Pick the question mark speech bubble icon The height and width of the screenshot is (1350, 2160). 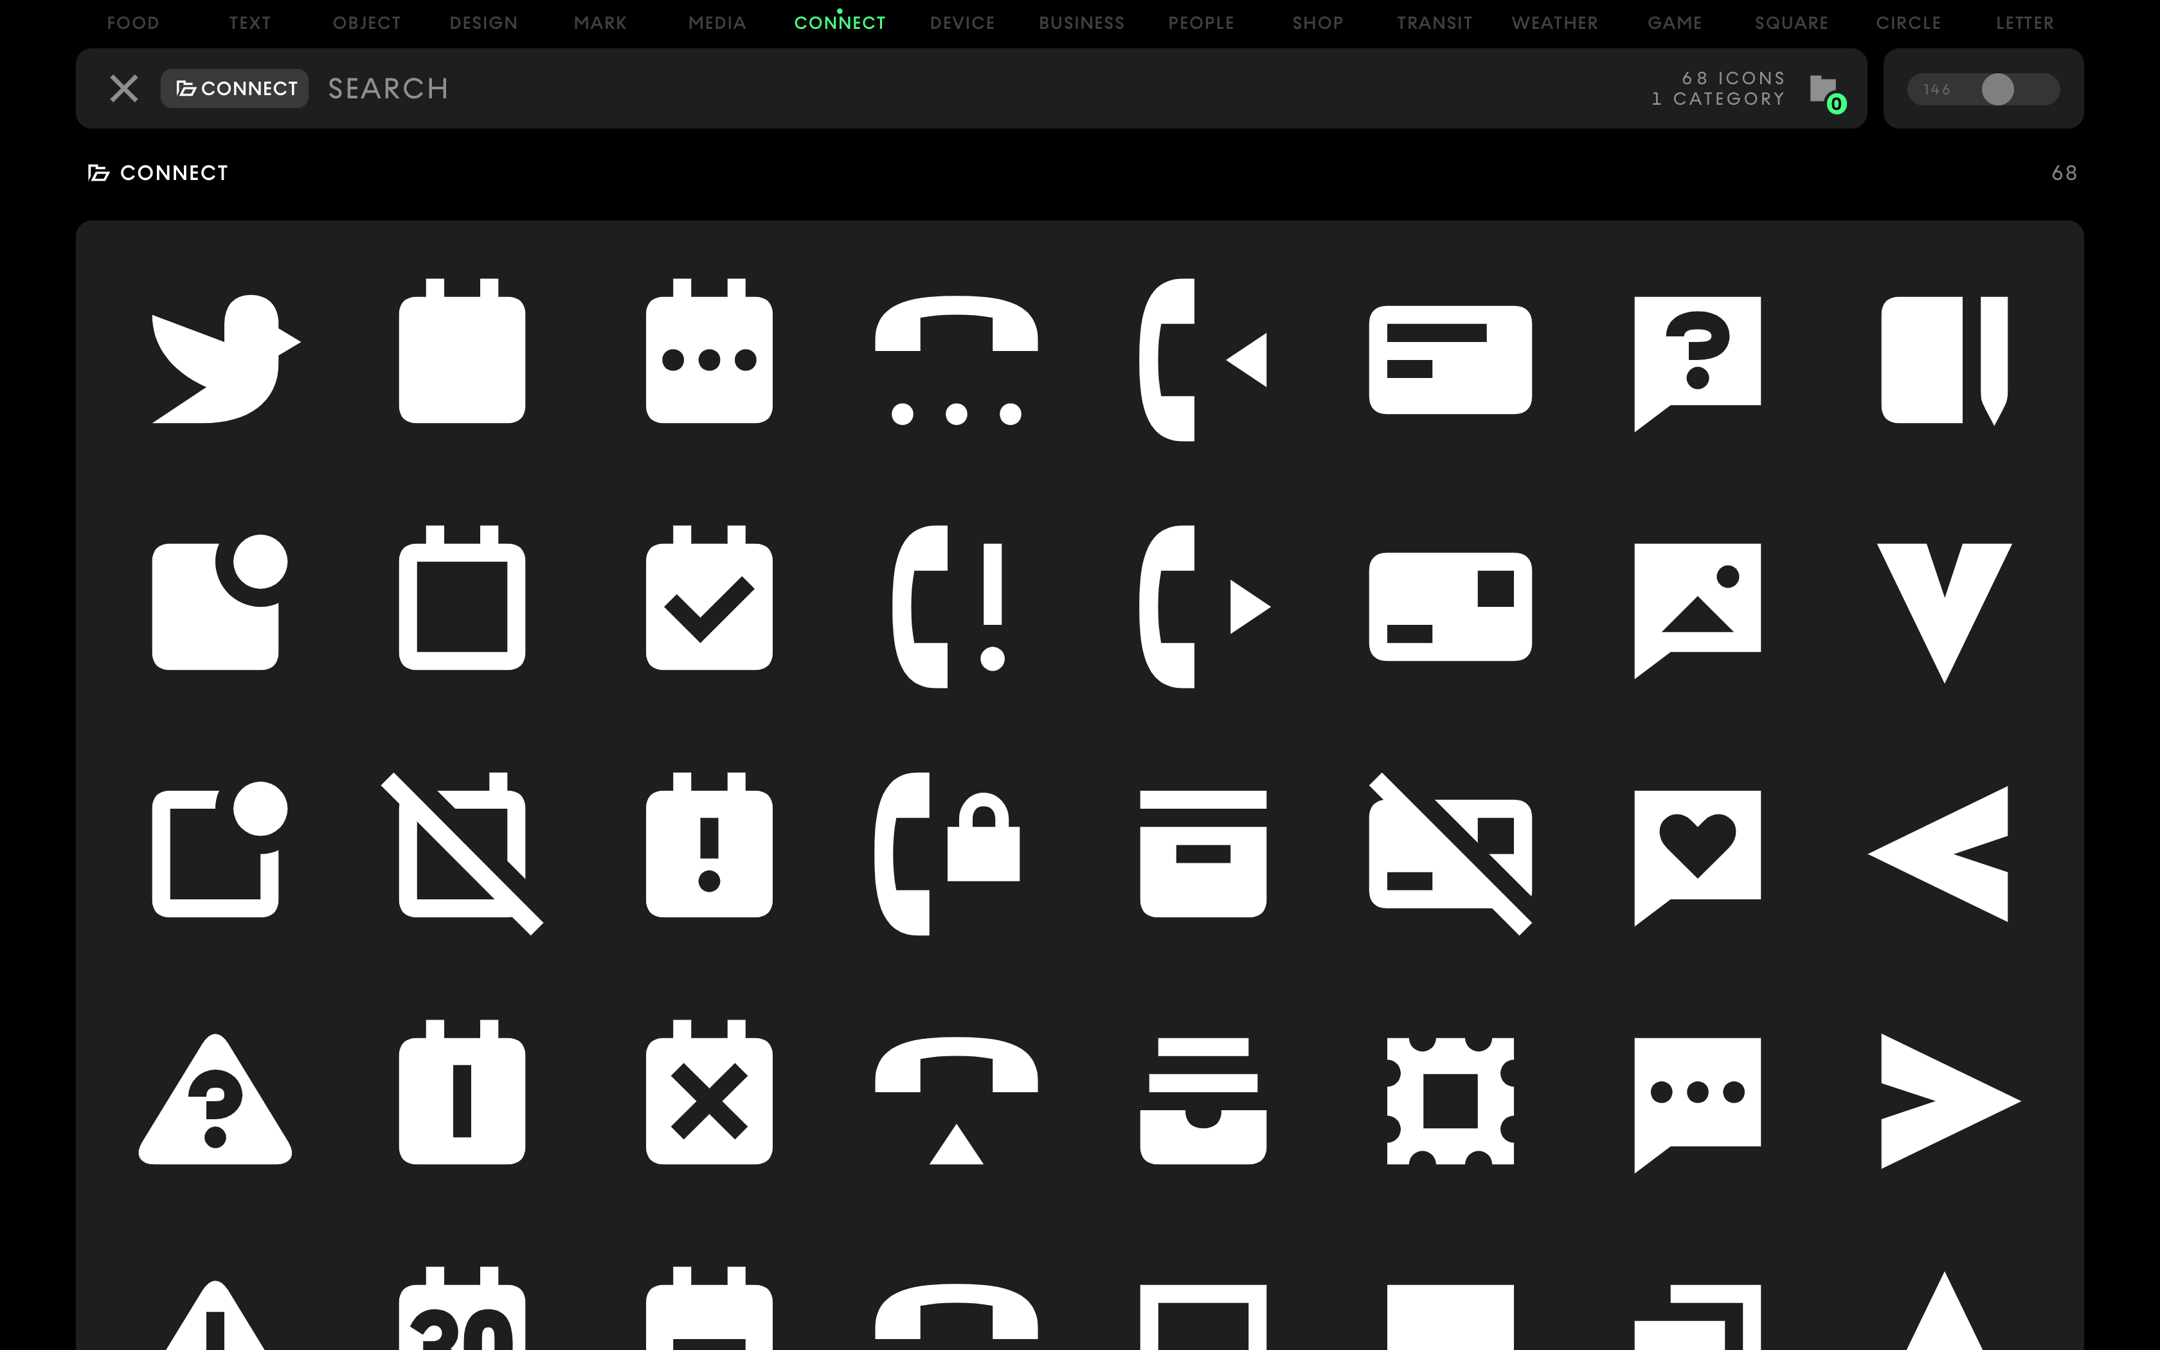coord(1697,359)
